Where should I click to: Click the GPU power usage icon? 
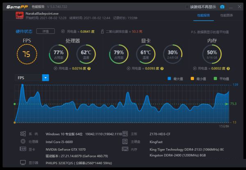pyautogui.click(x=128, y=69)
